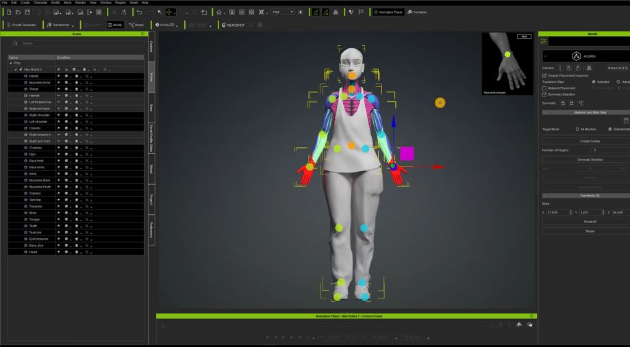Click the first Camera view icon
The image size is (630, 347).
559,68
